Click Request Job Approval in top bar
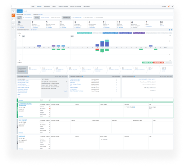Viewport: 185px width, 167px height. coord(75,7)
